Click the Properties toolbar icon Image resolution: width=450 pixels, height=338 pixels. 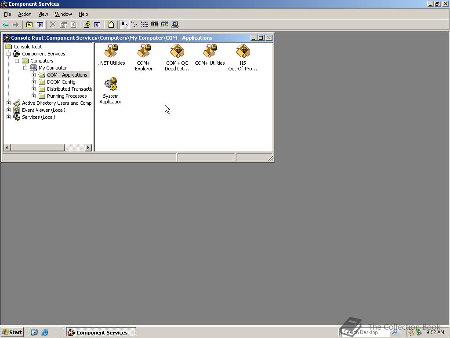point(63,25)
